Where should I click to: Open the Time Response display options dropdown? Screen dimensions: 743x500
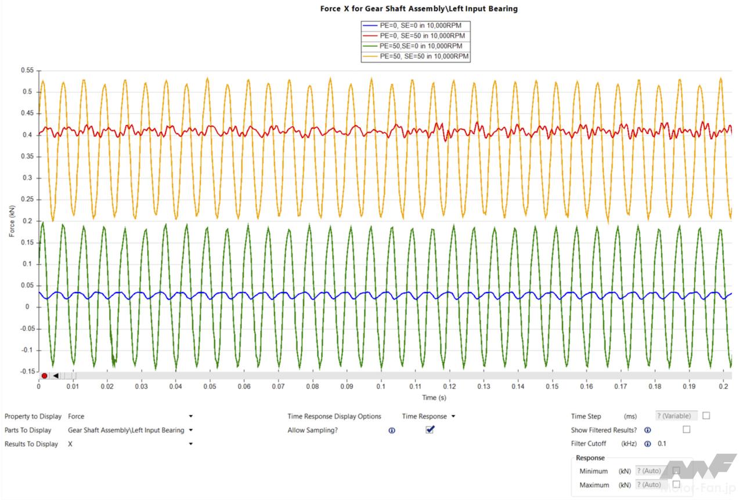(x=453, y=416)
